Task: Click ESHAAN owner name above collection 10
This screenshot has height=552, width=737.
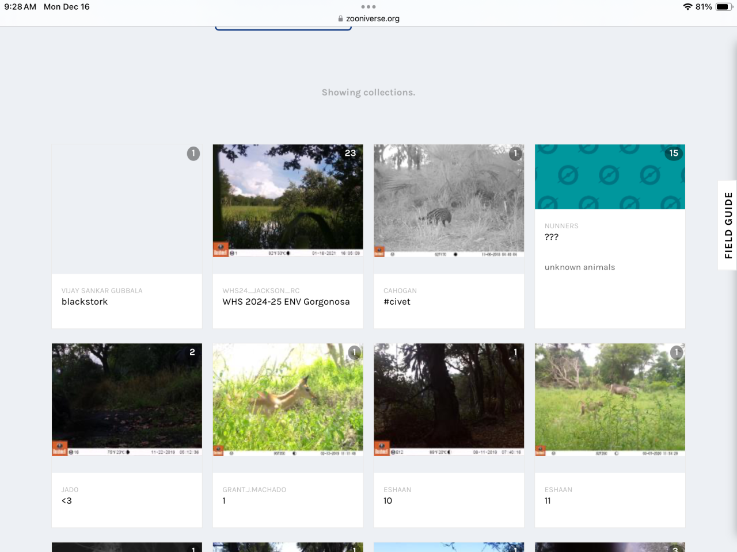Action: point(397,490)
